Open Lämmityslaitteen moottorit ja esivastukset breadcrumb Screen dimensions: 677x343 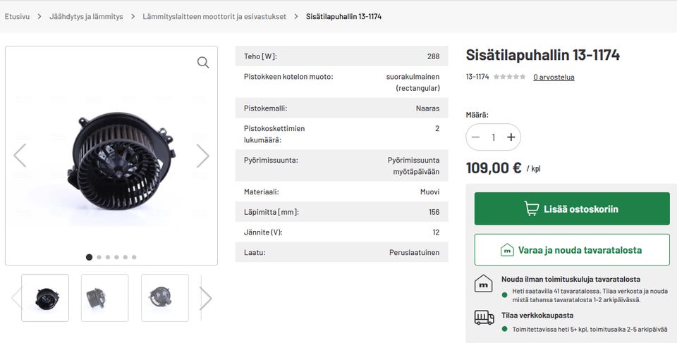(x=214, y=16)
